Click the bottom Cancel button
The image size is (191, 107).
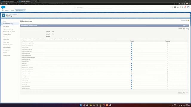click(187, 93)
